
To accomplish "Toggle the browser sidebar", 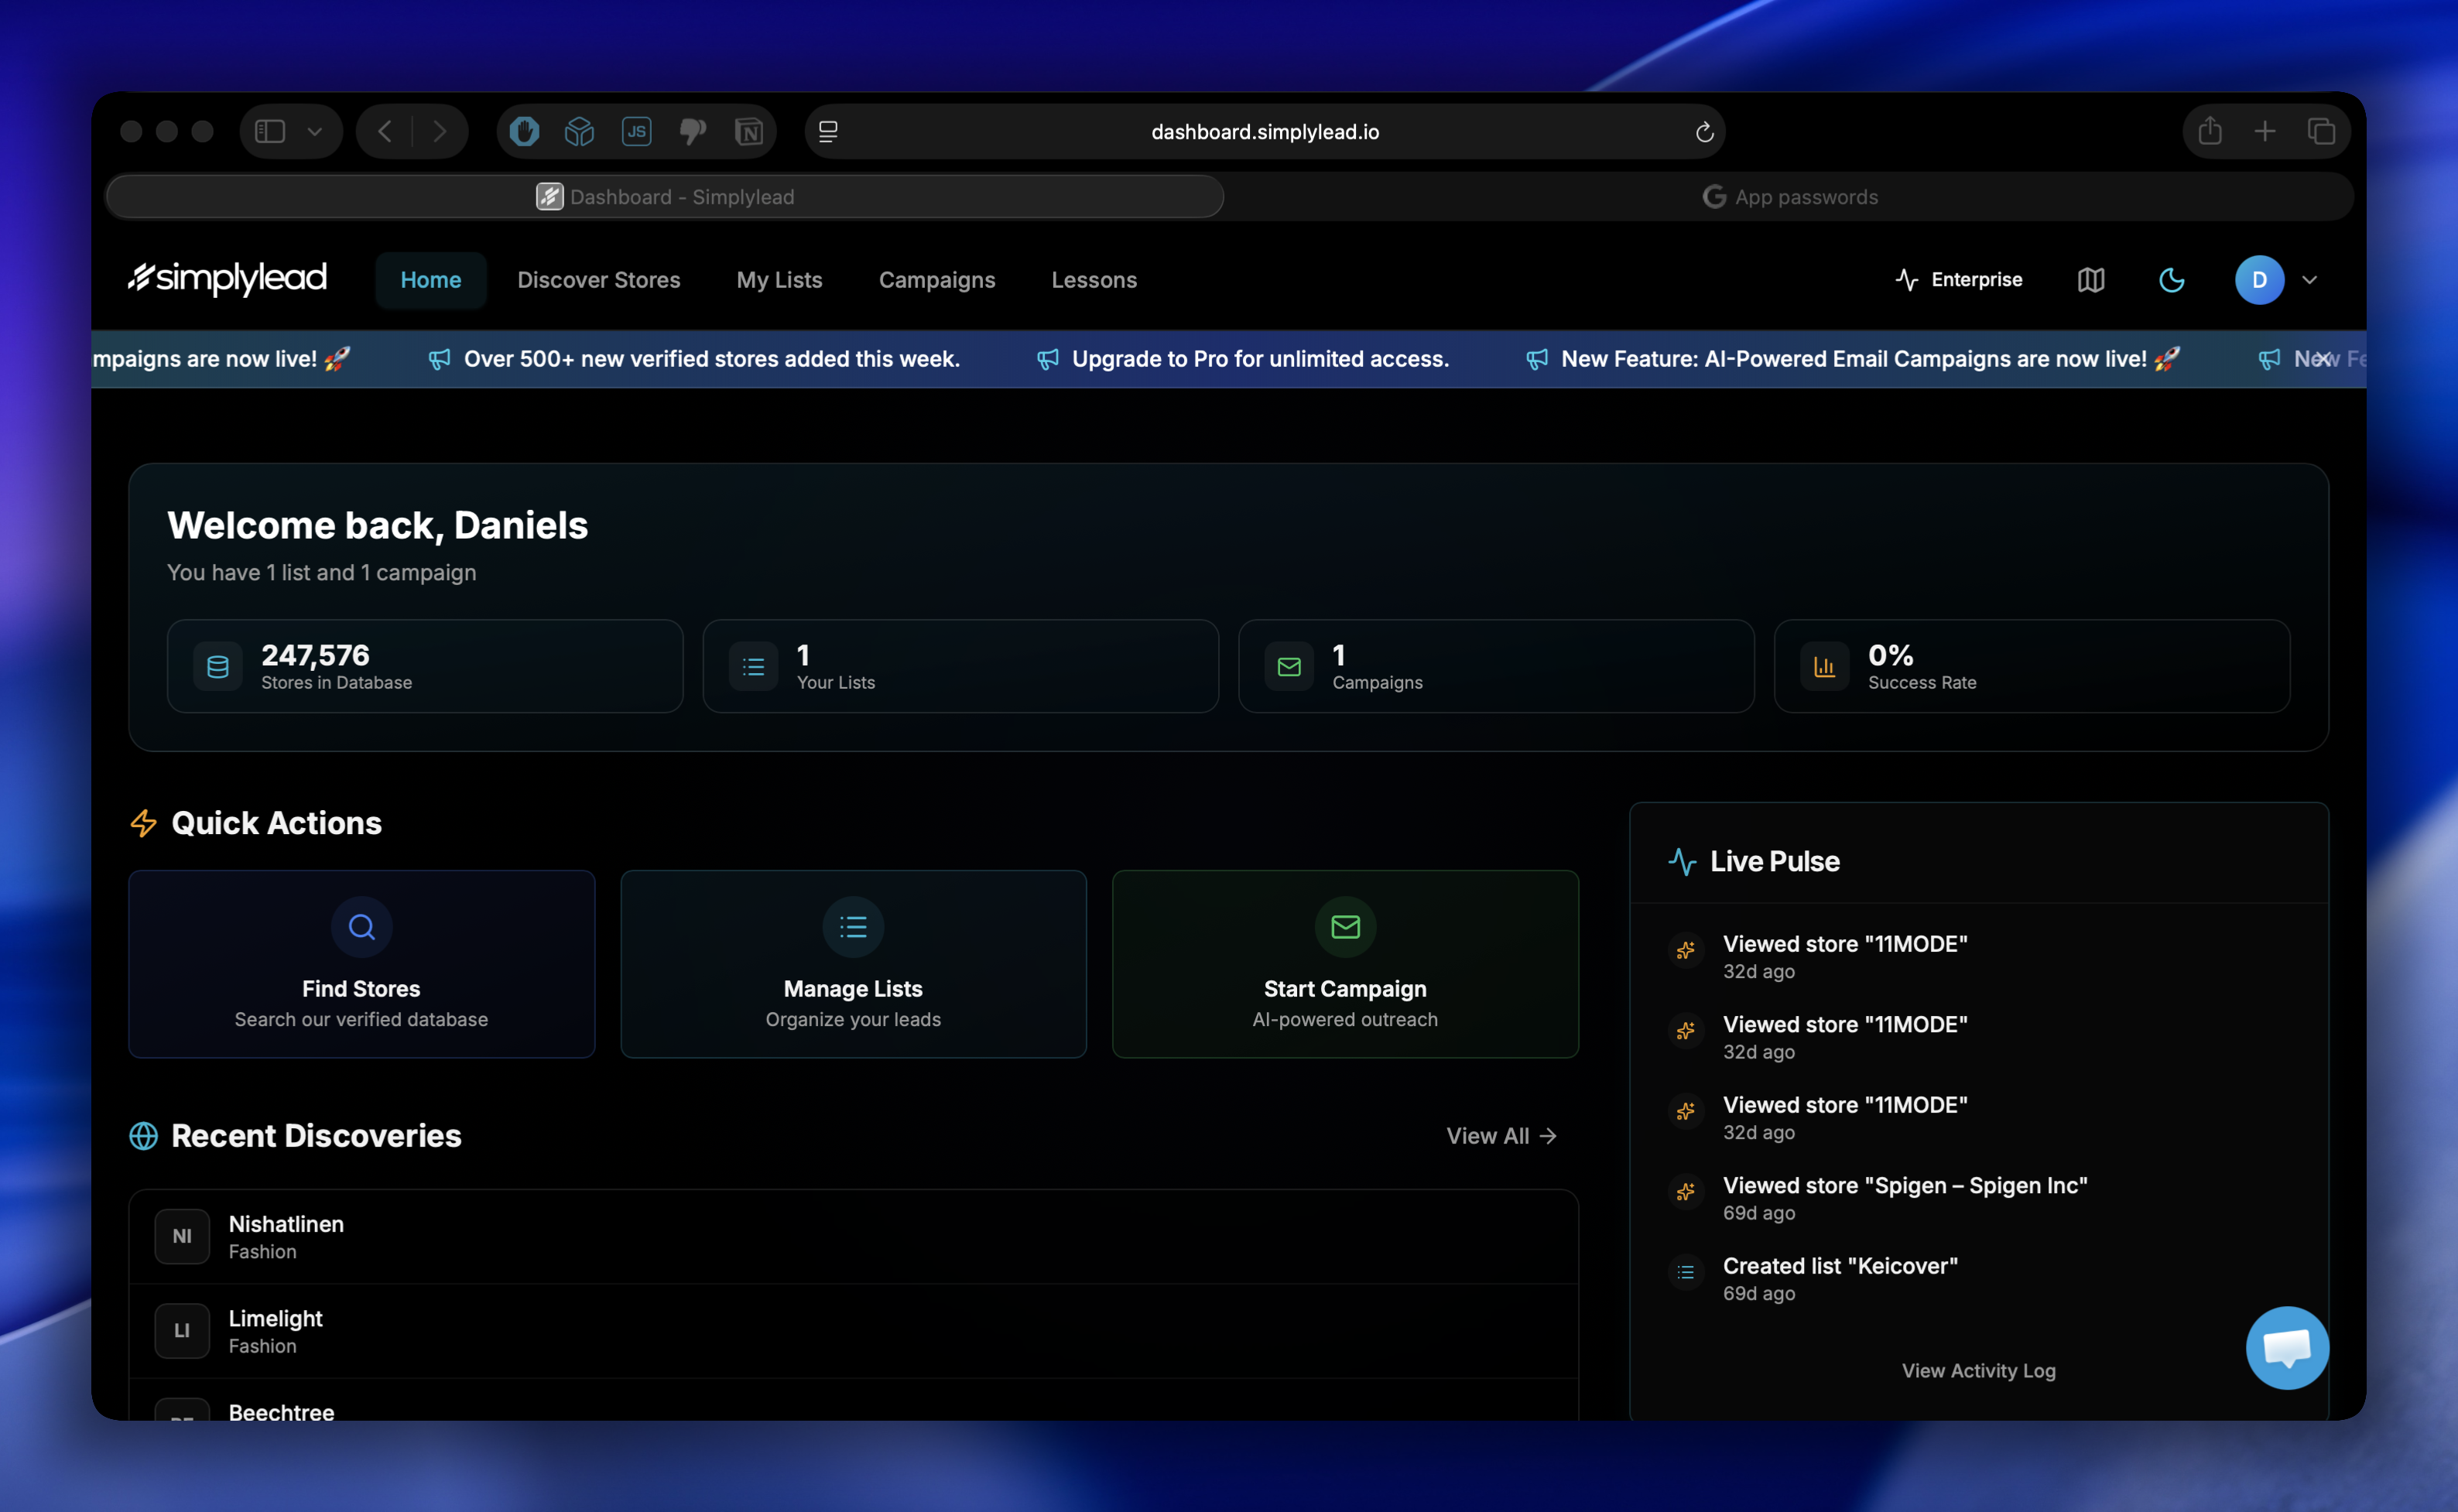I will coord(270,132).
